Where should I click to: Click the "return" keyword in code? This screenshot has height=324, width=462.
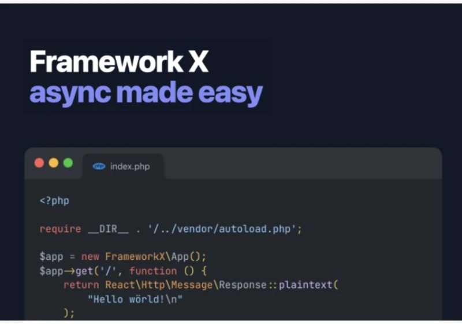click(81, 285)
